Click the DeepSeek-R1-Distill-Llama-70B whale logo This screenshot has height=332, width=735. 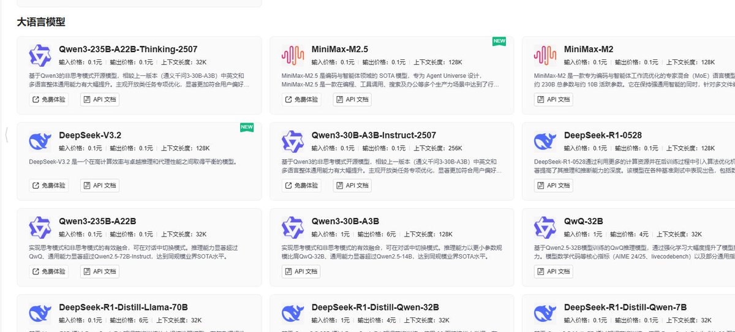pos(40,313)
